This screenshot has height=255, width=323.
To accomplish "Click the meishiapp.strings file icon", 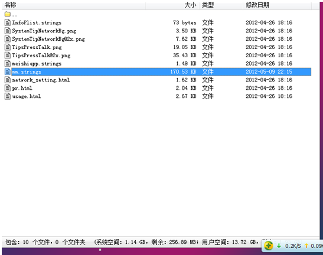I will (x=8, y=63).
